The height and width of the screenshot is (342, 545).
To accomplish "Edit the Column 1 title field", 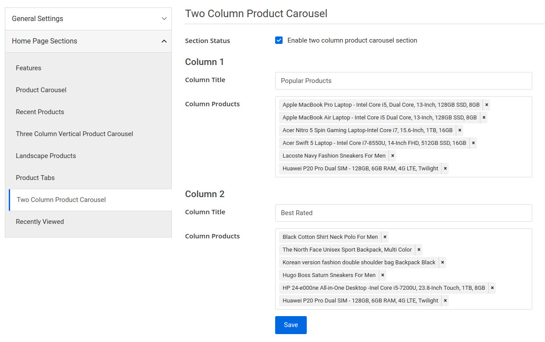I will [x=403, y=81].
